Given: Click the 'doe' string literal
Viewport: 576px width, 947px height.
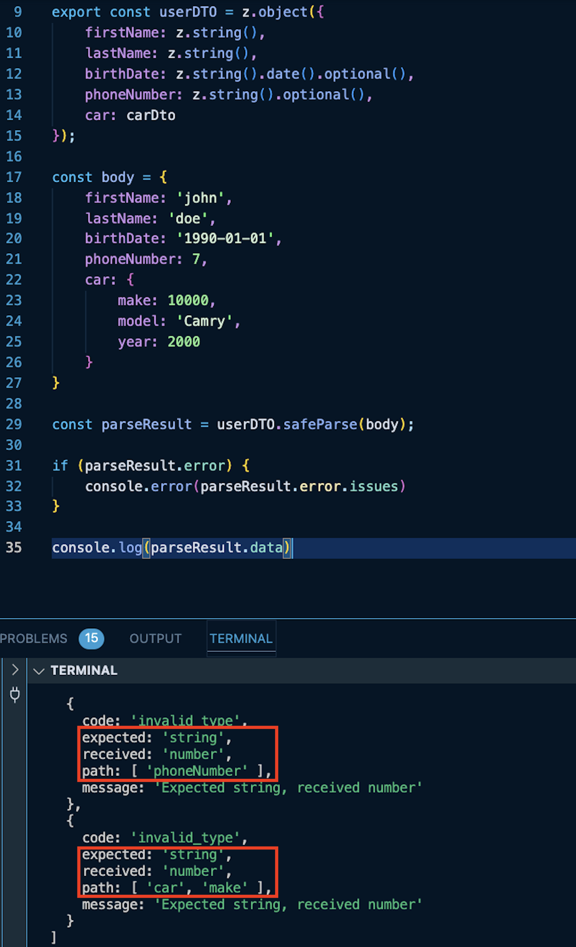Looking at the screenshot, I should [188, 219].
